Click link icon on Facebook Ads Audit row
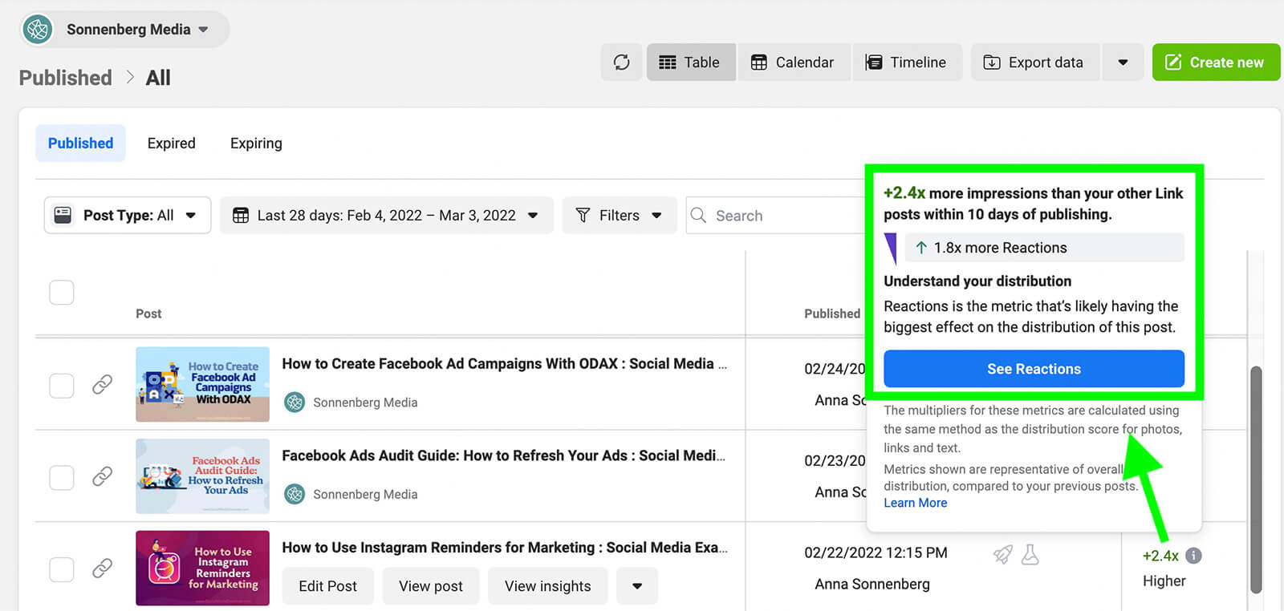 [x=102, y=476]
